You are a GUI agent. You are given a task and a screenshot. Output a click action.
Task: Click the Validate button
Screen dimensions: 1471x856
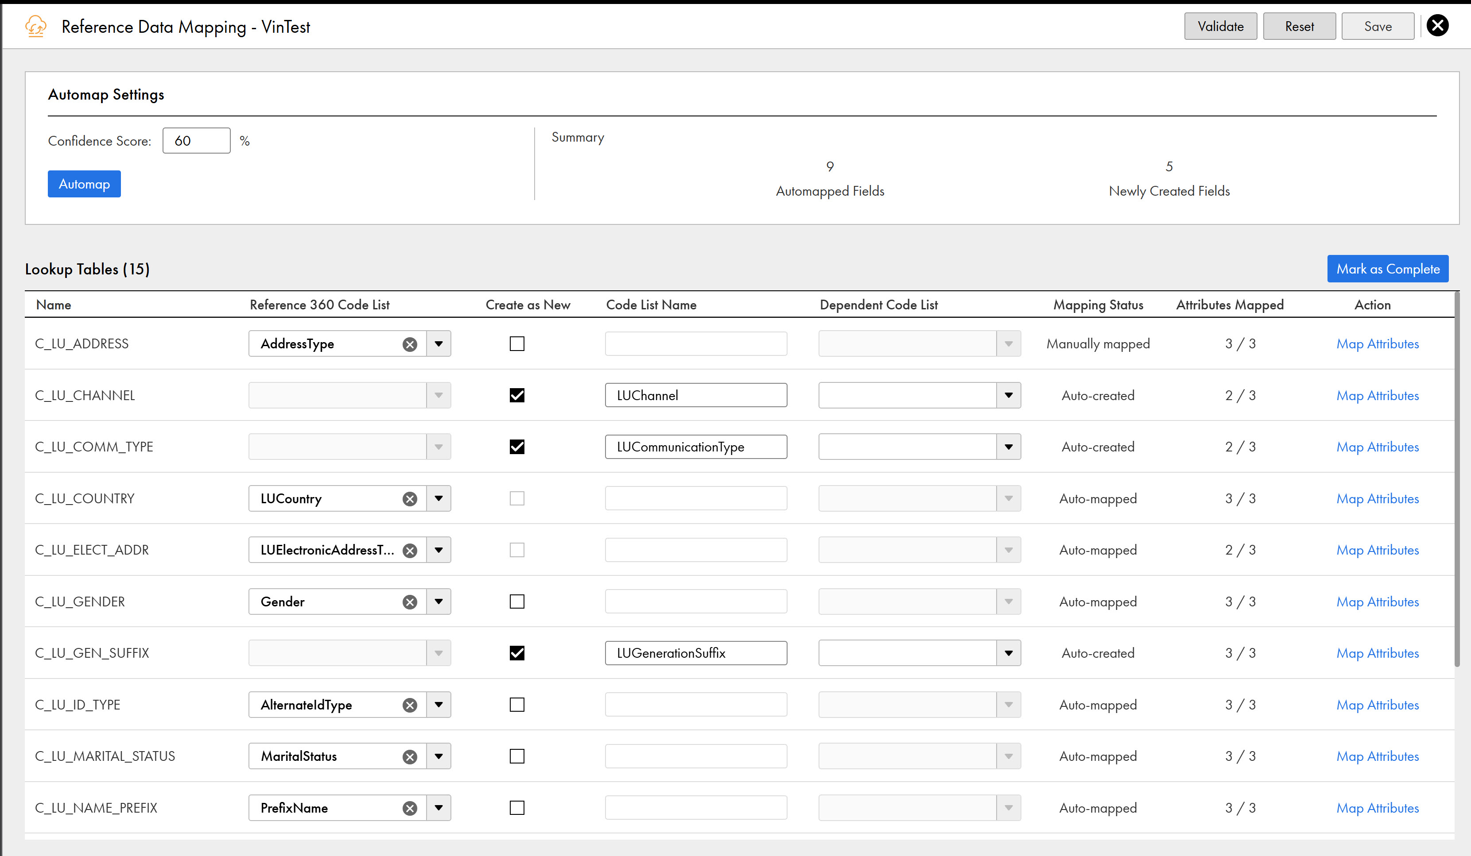(1221, 26)
